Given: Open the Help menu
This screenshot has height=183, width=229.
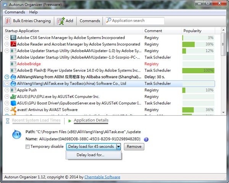Looking at the screenshot, I should [34, 12].
